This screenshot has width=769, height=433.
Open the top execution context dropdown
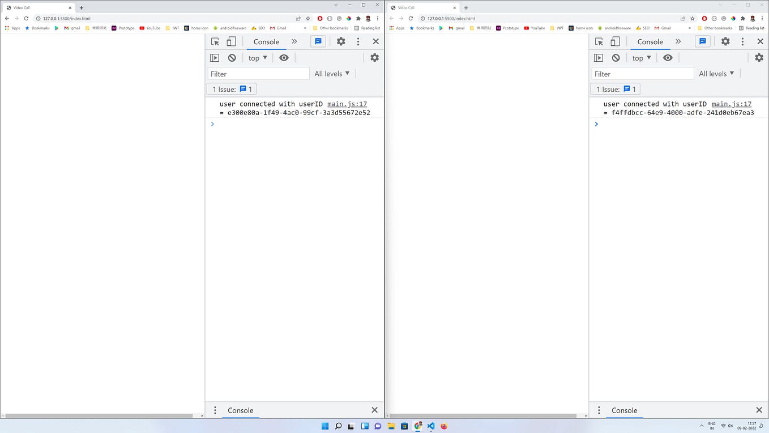coord(257,57)
